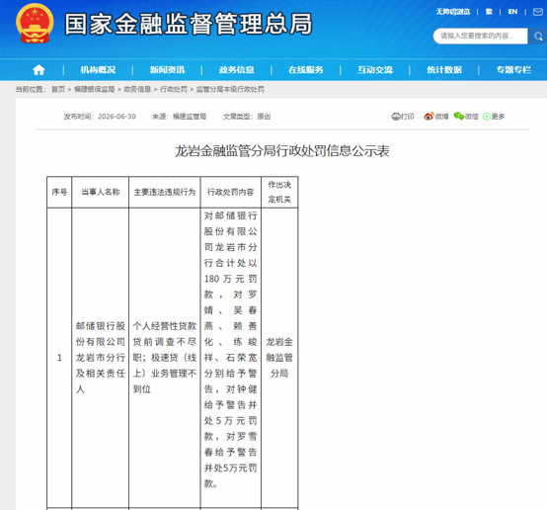Screen dimensions: 547x510
Task: Click table header 主要违法违规行为
Action: 165,192
